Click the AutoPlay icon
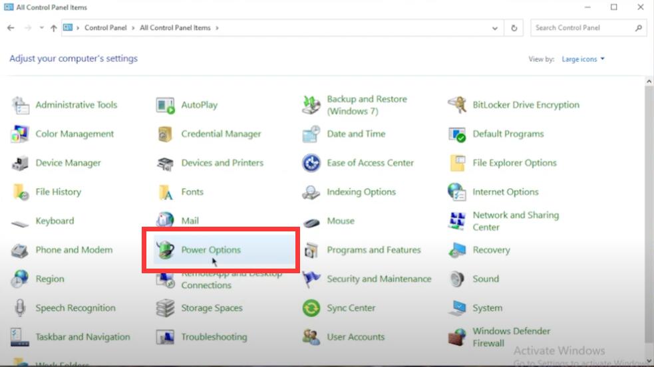Screen dimensions: 654x367 (x=165, y=105)
